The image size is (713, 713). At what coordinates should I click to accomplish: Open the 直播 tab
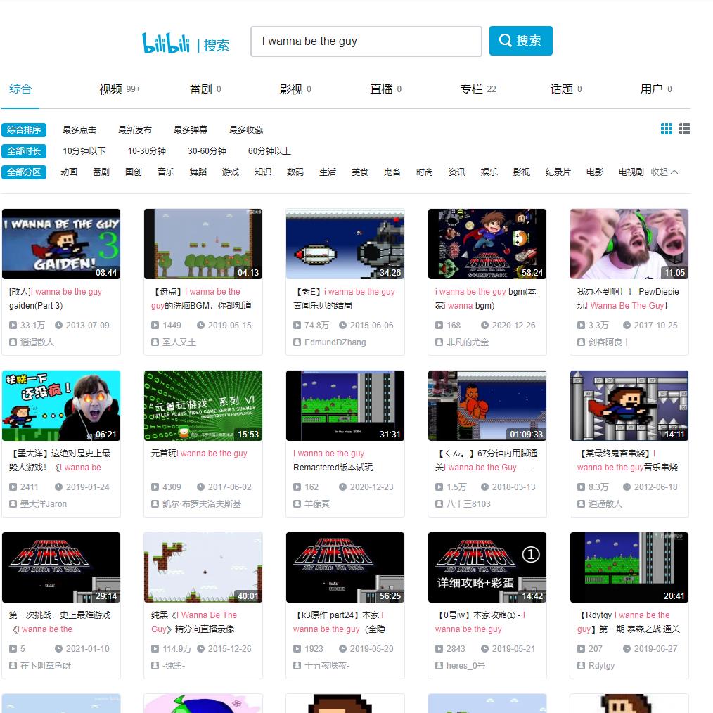(385, 89)
